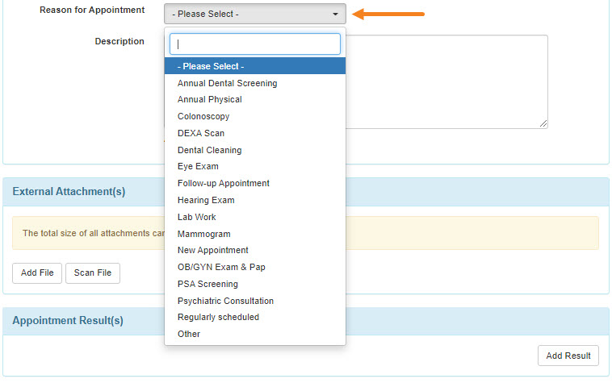Click the Add File button
Screen dimensions: 612x387
37,273
